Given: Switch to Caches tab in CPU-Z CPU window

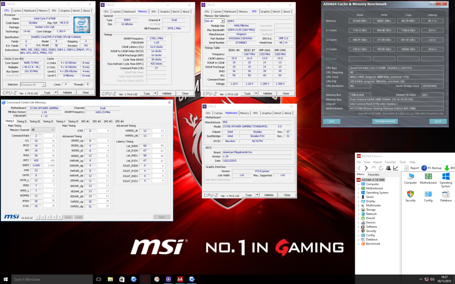Looking at the screenshot, I should coord(17,11).
